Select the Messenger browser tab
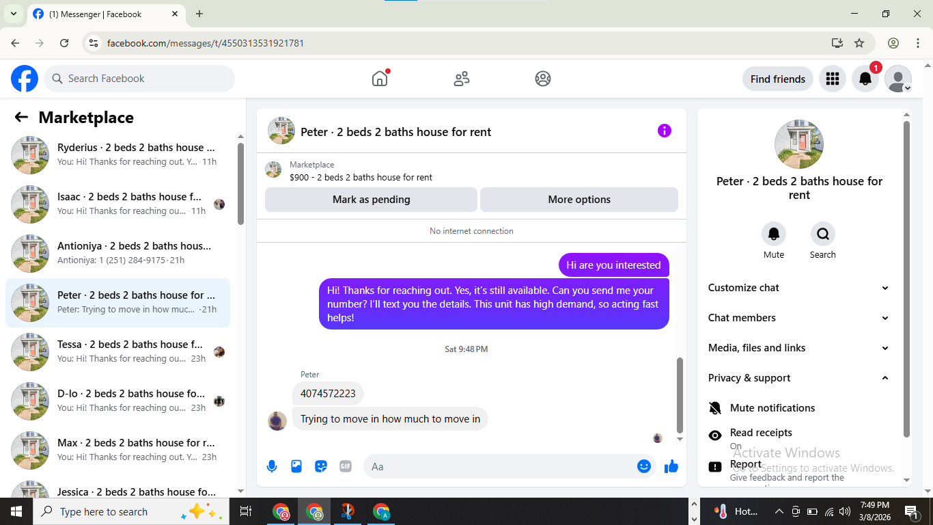This screenshot has width=933, height=525. pyautogui.click(x=105, y=14)
